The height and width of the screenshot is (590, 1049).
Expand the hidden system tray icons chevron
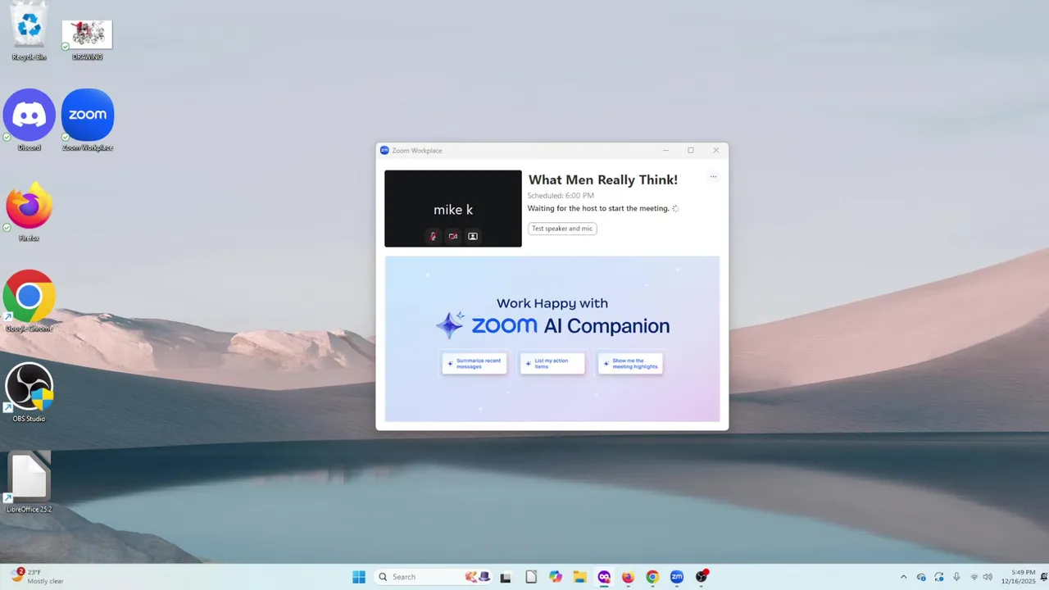point(904,577)
